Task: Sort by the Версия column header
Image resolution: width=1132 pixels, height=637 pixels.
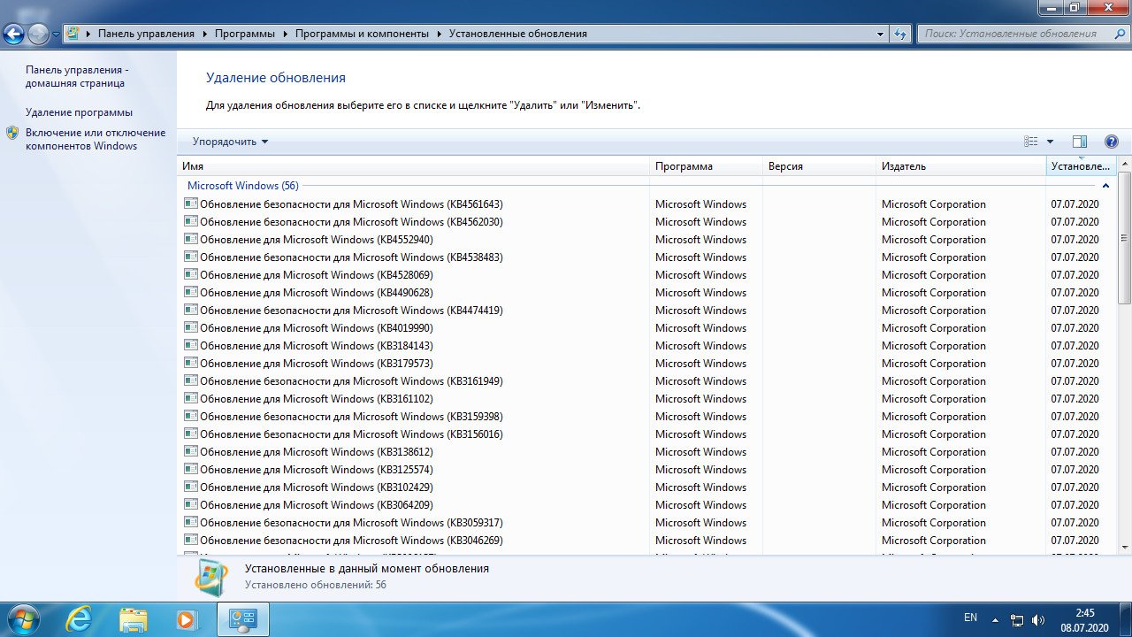Action: tap(819, 166)
